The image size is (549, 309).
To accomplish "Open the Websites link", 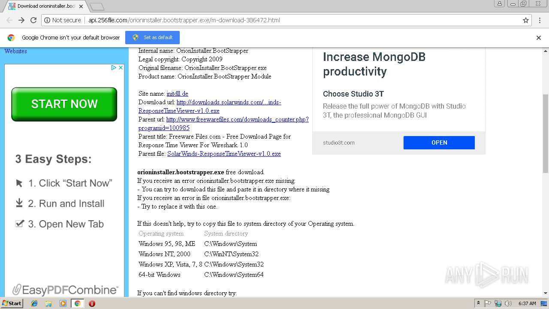I will coord(15,51).
